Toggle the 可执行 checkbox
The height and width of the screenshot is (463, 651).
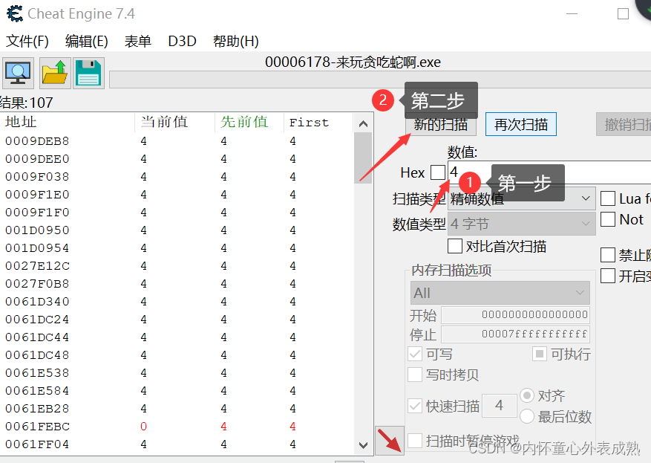point(540,354)
